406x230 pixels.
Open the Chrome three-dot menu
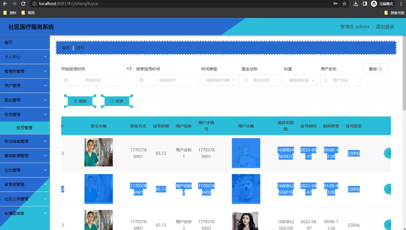(x=401, y=4)
